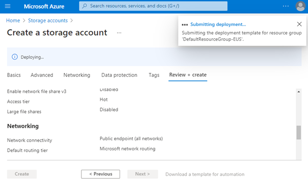Dismiss the Submitting deployment notification

pos(299,24)
